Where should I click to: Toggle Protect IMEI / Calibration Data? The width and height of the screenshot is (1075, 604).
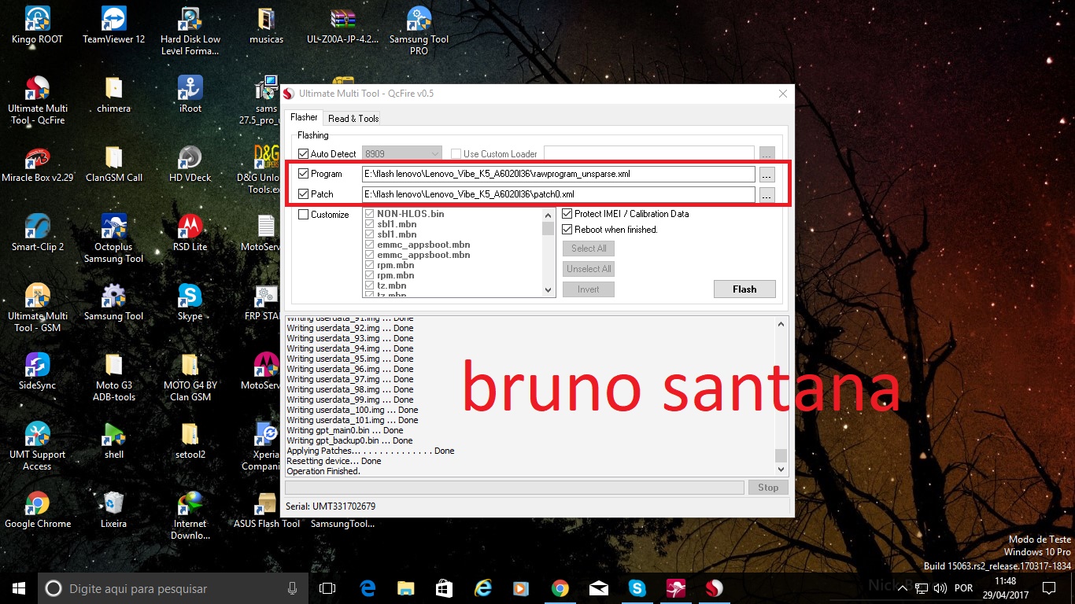click(567, 214)
